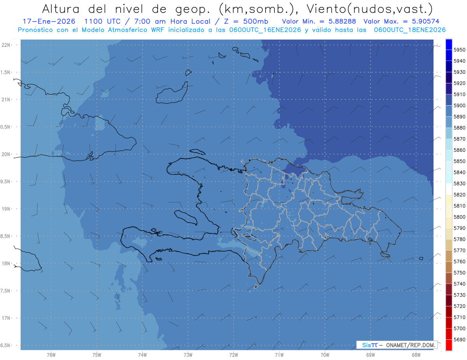Image resolution: width=467 pixels, height=360 pixels.
Task: Click the '19N' latitude label
Action: click(x=6, y=209)
